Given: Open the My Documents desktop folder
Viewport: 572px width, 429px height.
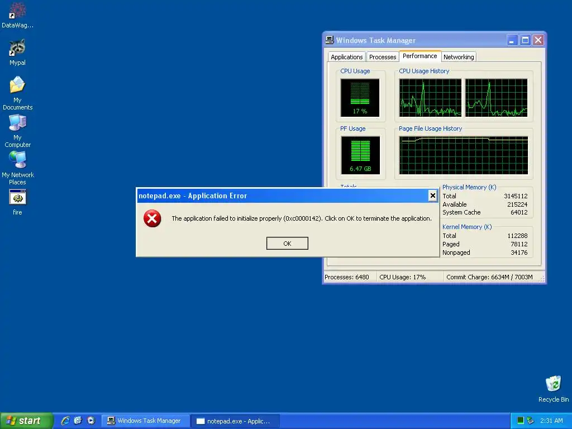Looking at the screenshot, I should tap(17, 93).
